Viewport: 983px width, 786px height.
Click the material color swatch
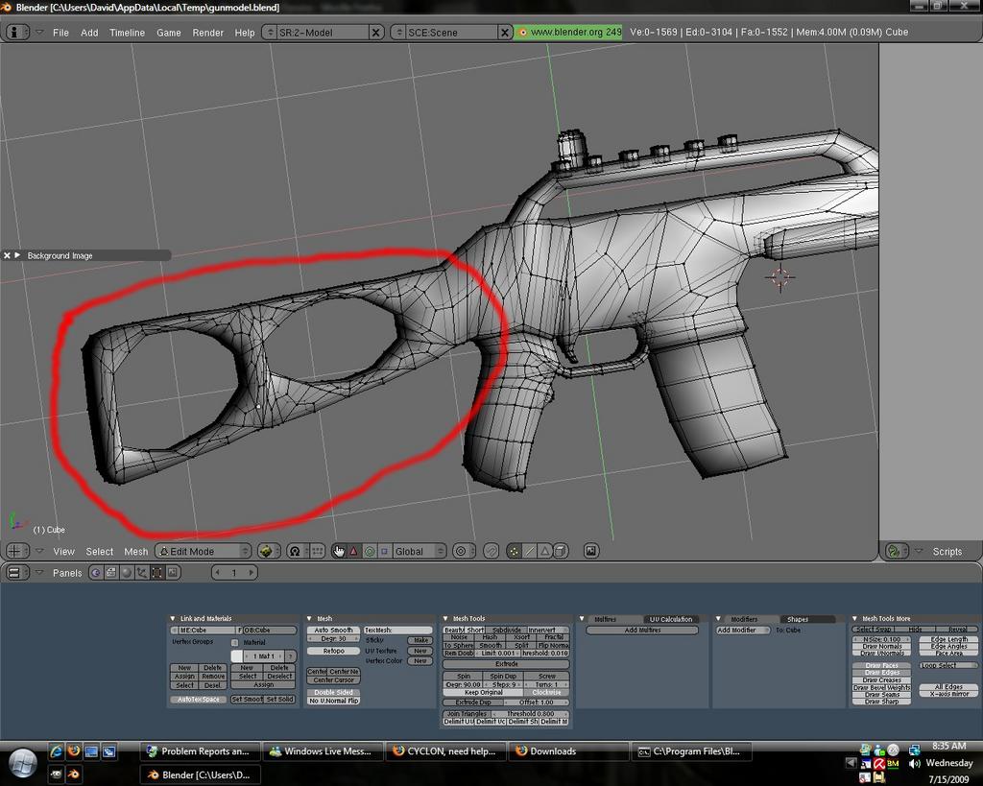[236, 655]
